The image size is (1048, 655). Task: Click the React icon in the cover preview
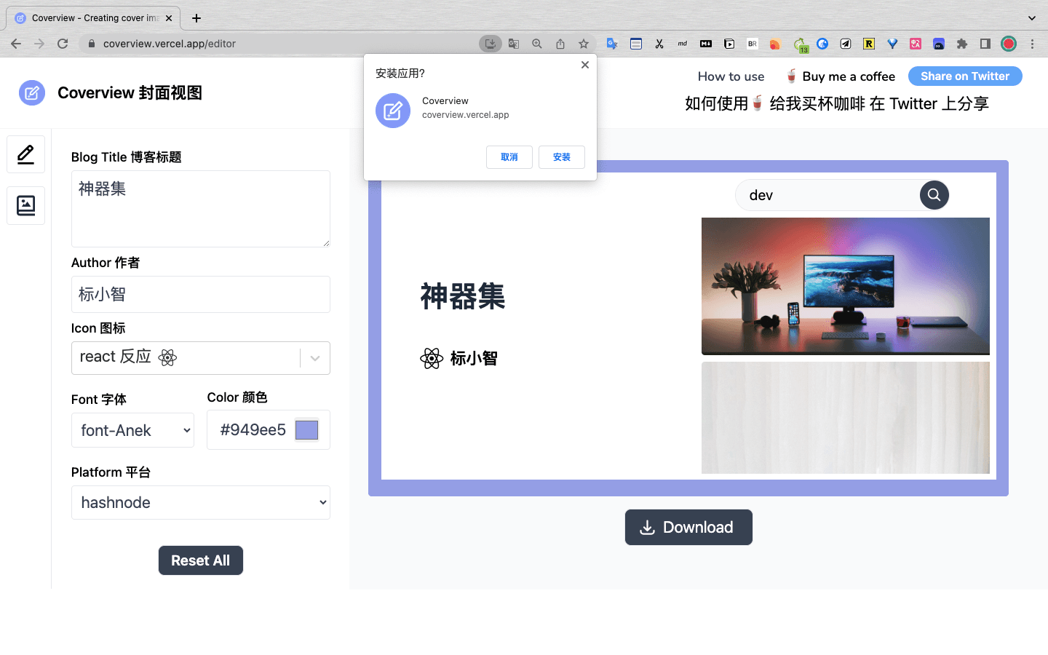[432, 358]
